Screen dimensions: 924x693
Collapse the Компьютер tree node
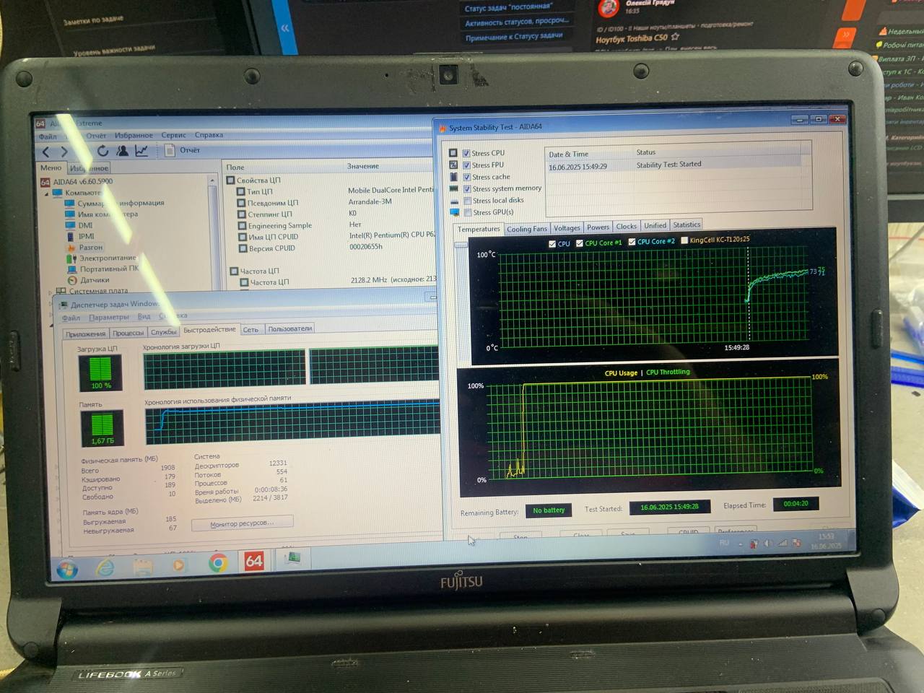[x=47, y=193]
